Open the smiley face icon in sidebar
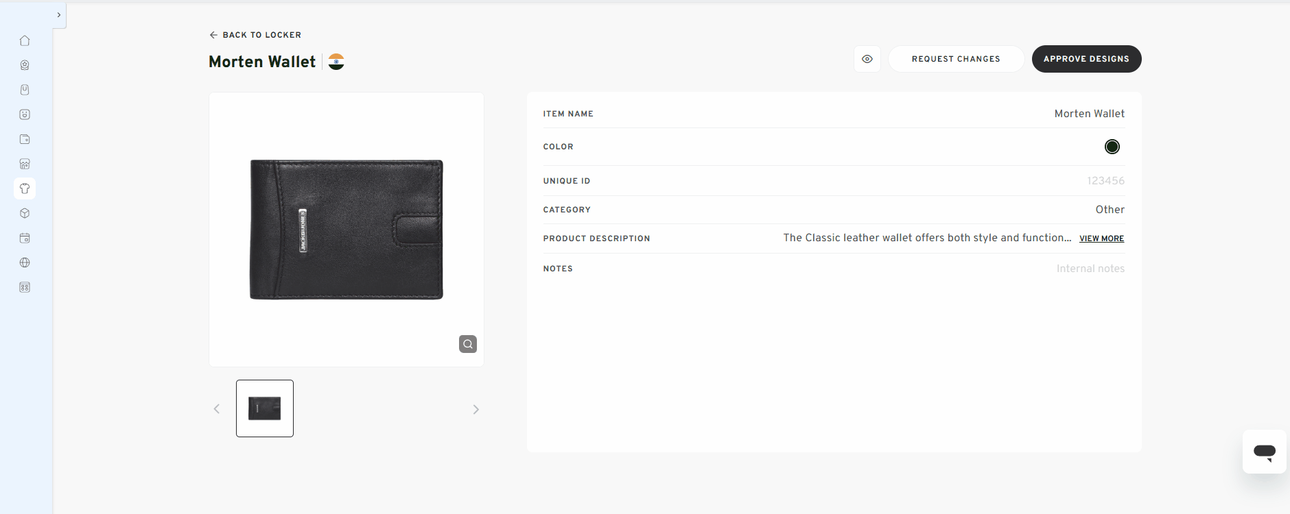This screenshot has height=514, width=1290. click(25, 114)
